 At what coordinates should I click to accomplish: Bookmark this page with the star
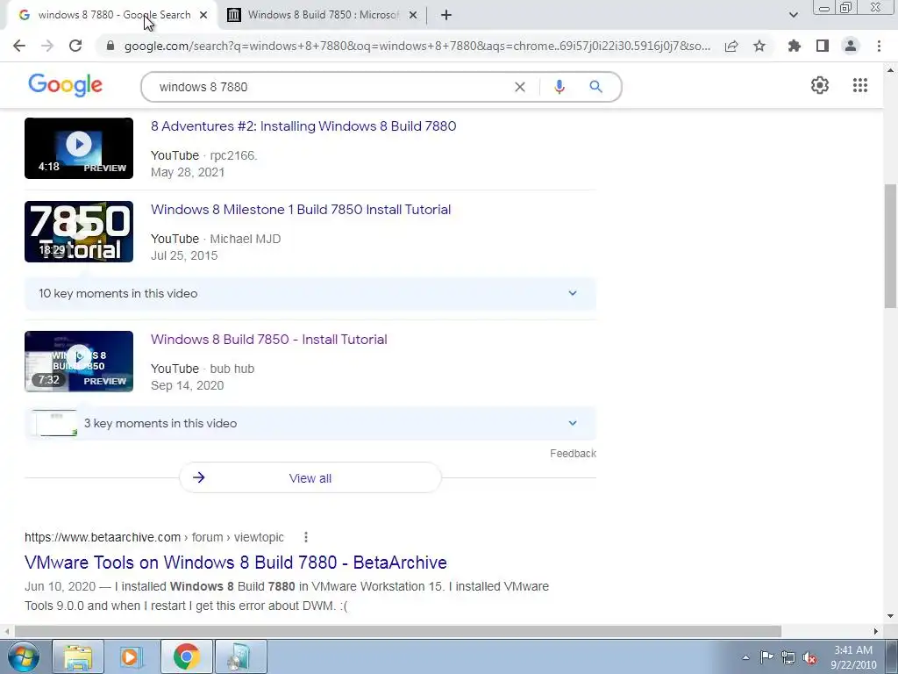point(759,46)
